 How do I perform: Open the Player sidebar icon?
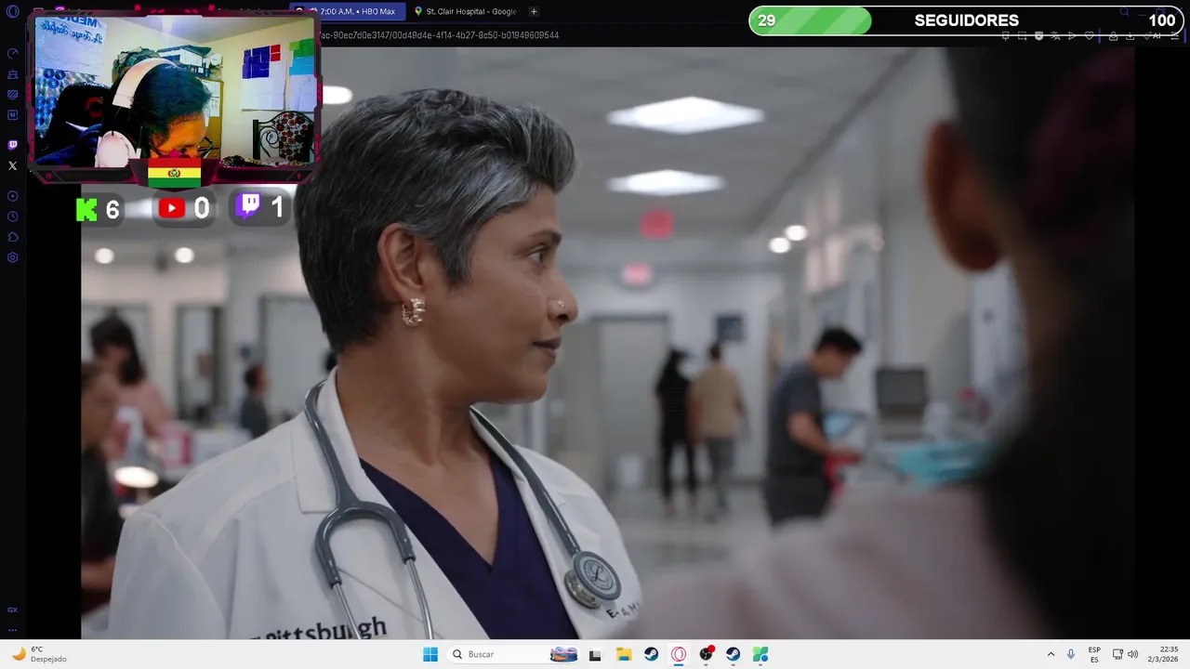tap(12, 196)
